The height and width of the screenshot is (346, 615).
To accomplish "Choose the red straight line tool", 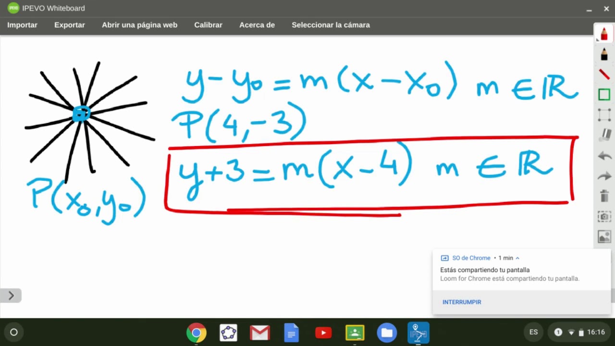I will (604, 74).
